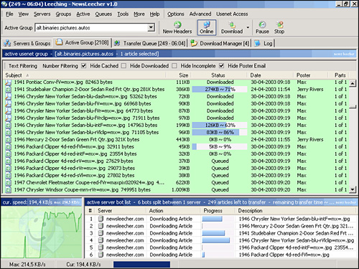Uncheck the Hide Poster Email checkbox

coord(222,66)
